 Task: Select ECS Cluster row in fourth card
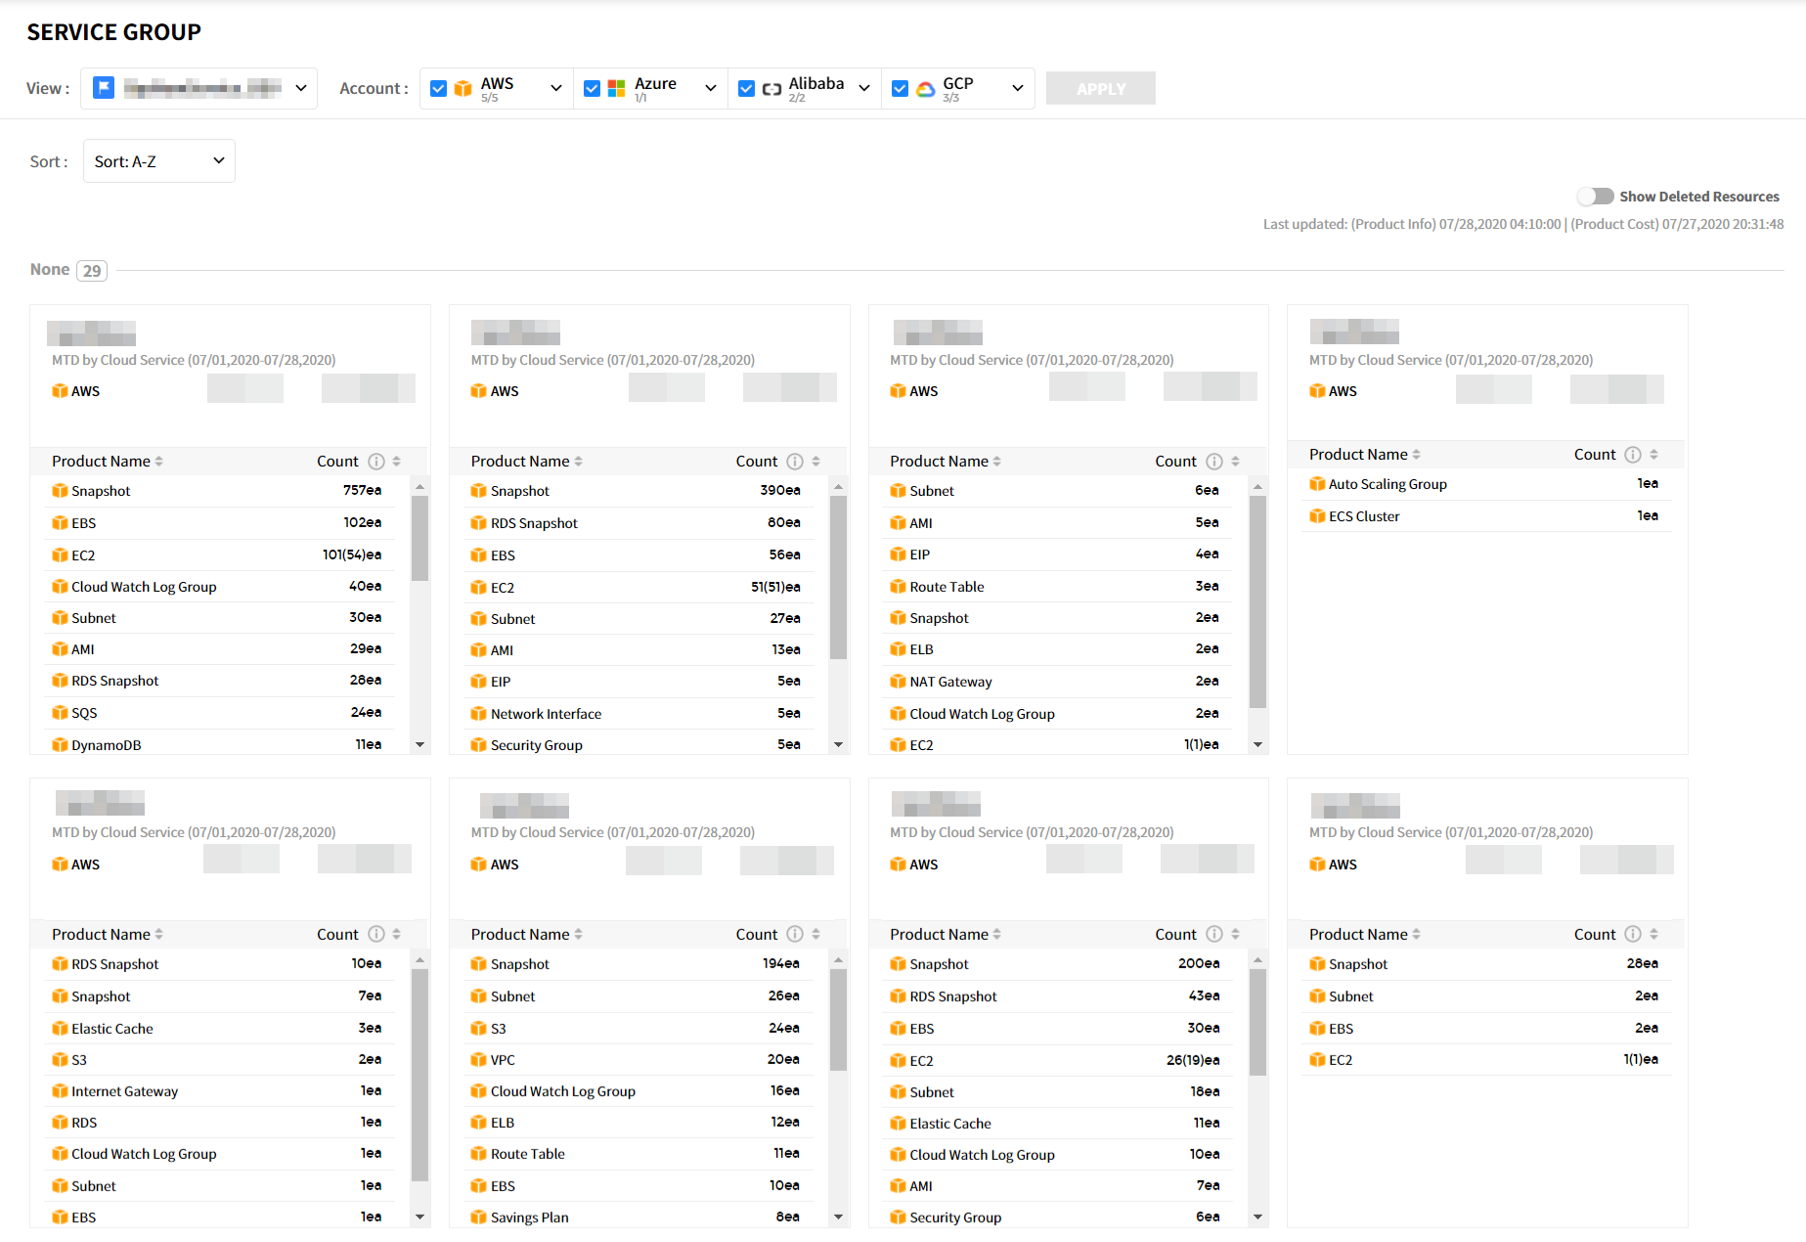pos(1364,516)
